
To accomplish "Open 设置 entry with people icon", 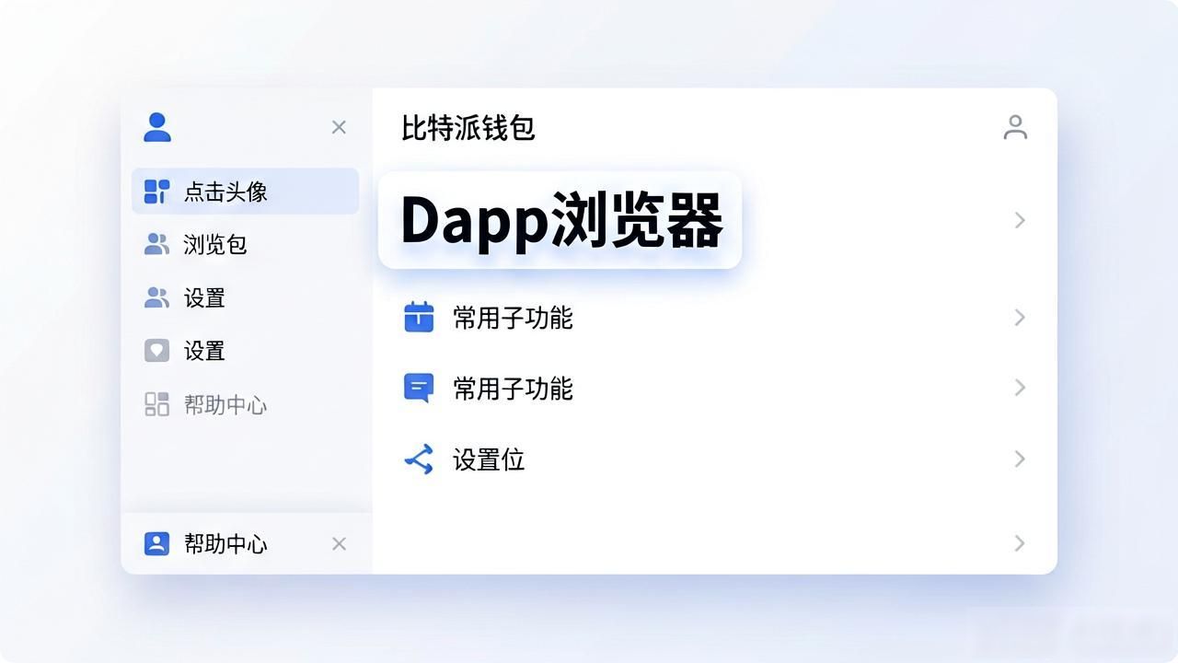I will 245,297.
